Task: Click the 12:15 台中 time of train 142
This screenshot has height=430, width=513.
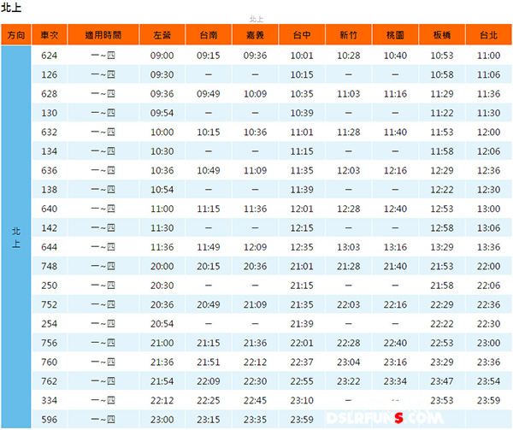Action: click(302, 227)
